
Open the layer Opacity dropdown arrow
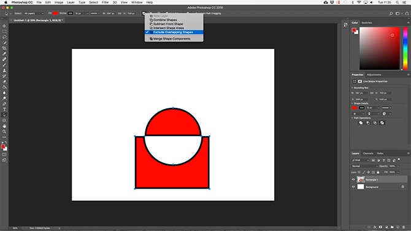(x=398, y=166)
